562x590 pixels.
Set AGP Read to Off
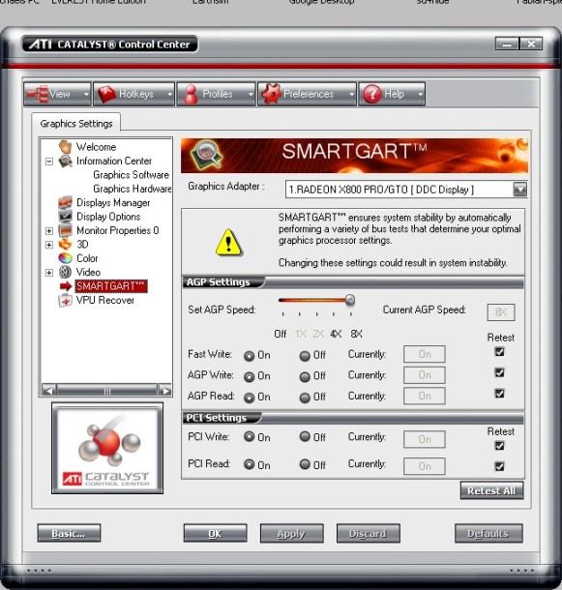pos(305,398)
